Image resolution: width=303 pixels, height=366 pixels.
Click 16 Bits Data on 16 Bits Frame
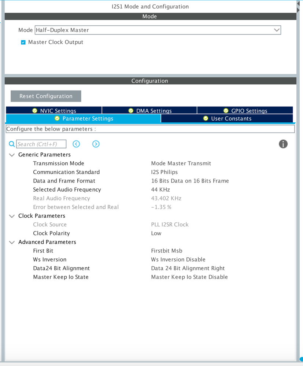(x=190, y=181)
